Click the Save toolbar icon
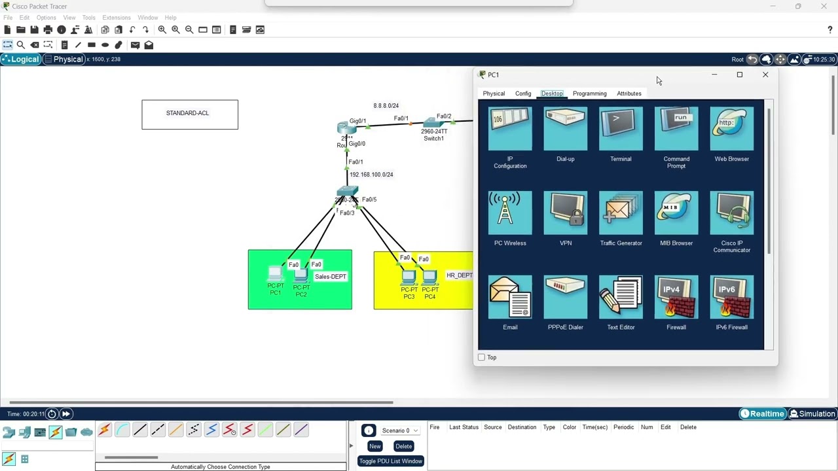This screenshot has height=471, width=838. 34,29
